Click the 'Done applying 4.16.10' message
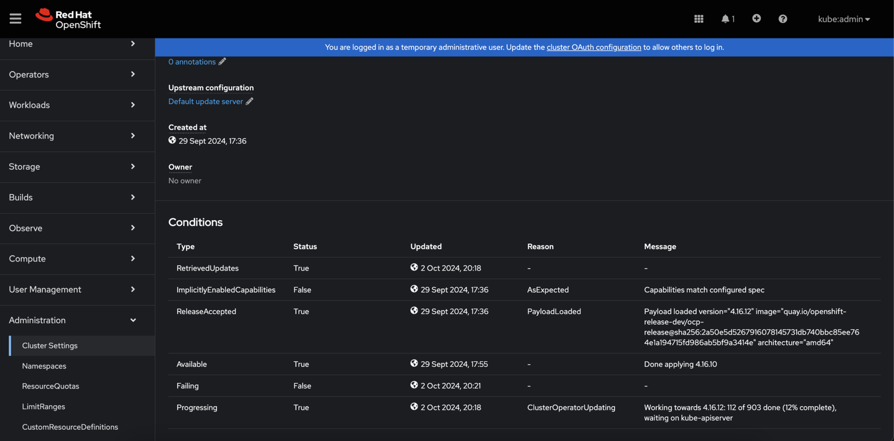Screen dimensions: 894x441 click(x=680, y=364)
